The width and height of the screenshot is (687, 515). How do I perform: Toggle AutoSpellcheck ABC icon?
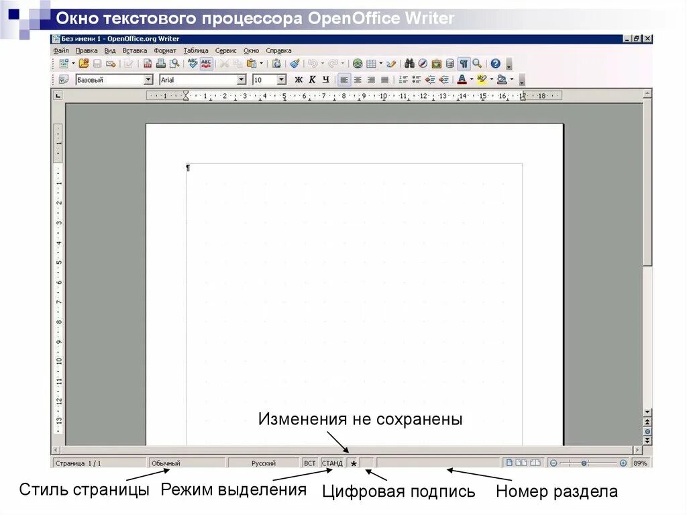tap(207, 64)
